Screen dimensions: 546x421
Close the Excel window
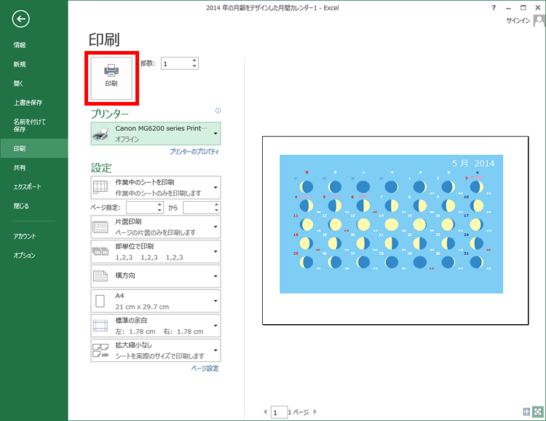pos(538,8)
